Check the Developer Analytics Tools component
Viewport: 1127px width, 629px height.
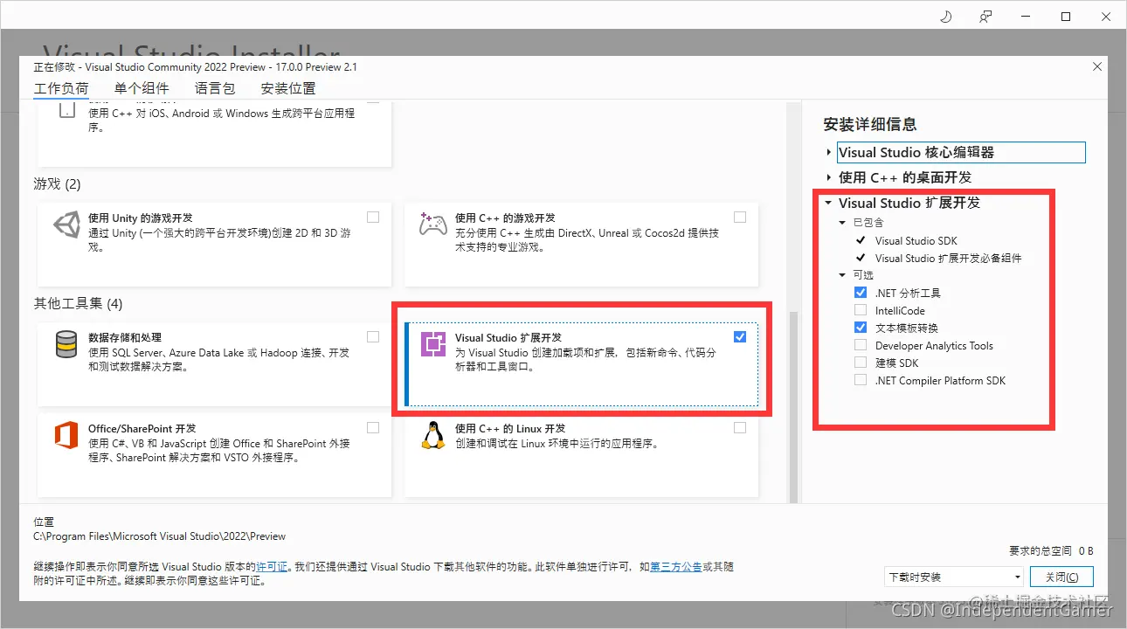[861, 346]
